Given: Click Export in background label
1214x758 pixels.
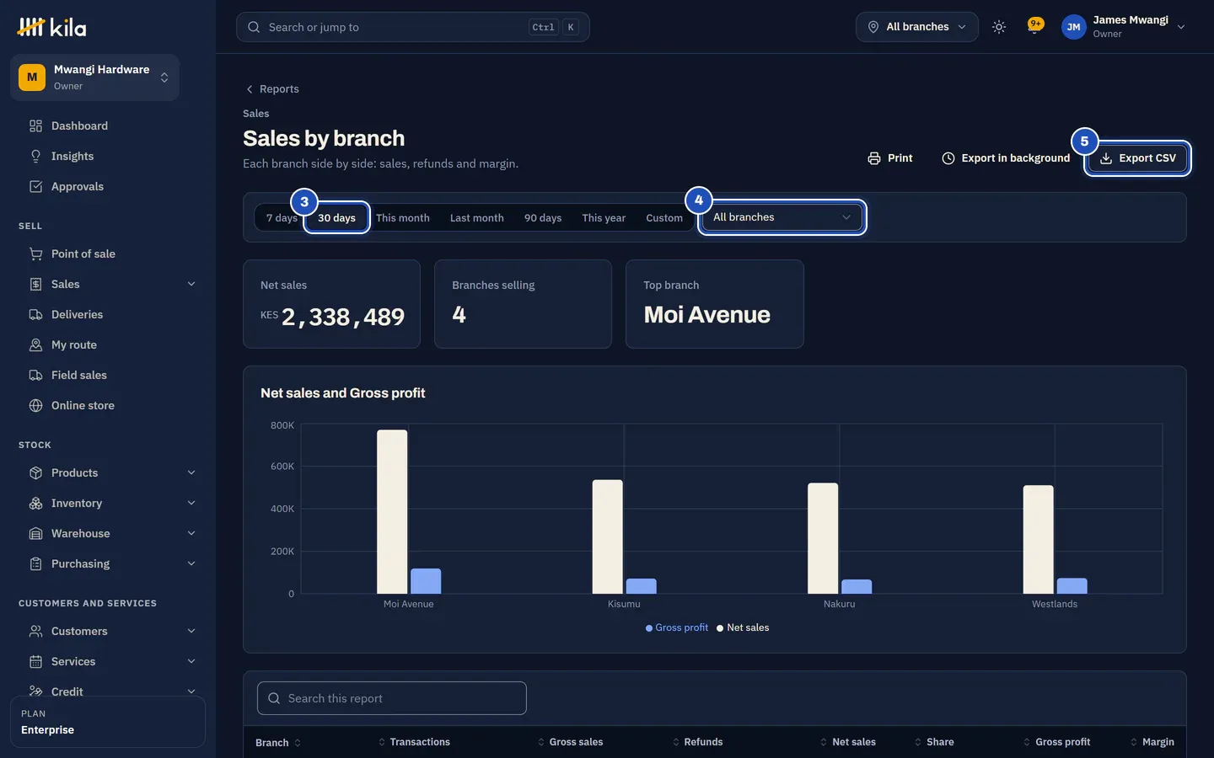Looking at the screenshot, I should [x=1016, y=158].
